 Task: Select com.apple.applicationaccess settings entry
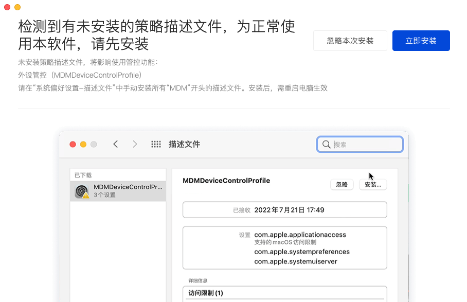(300, 235)
